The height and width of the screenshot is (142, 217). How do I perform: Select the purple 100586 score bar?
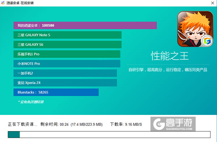[x=85, y=25]
